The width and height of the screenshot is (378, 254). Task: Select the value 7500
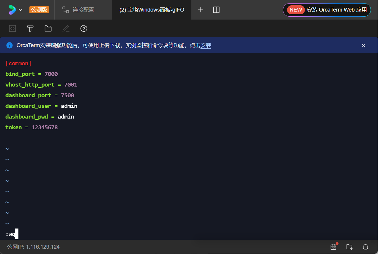67,95
